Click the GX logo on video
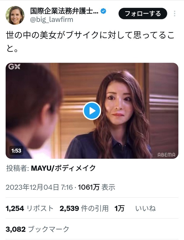Image resolution: width=184 pixels, height=240 pixels. (14, 66)
